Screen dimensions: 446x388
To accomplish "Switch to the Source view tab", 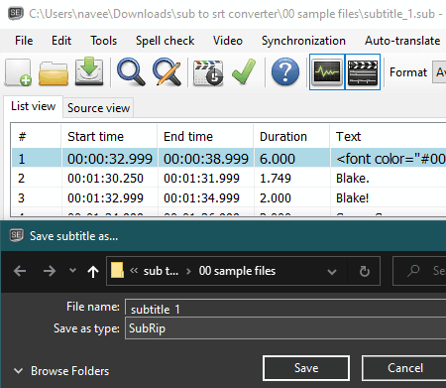I will [98, 108].
